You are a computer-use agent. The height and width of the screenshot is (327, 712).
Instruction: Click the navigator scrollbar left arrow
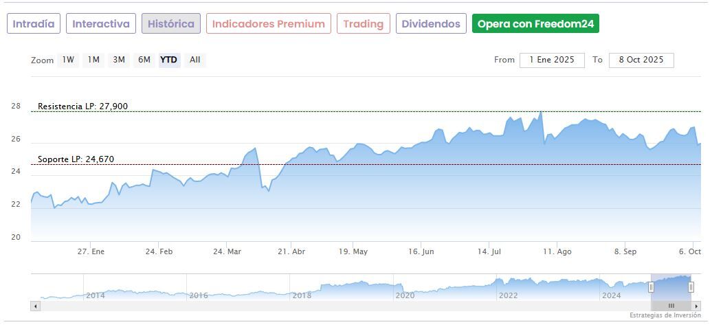(x=35, y=306)
